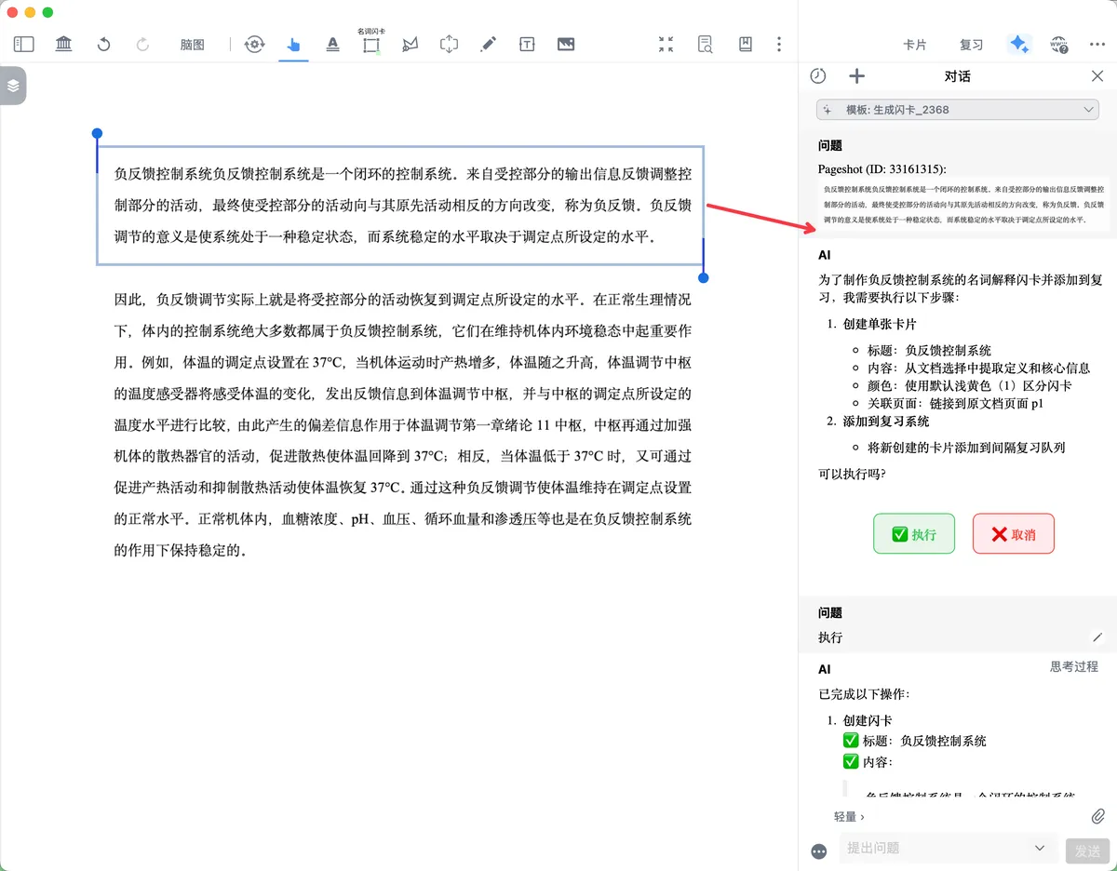The image size is (1117, 871).
Task: Expand the 思考过程 section
Action: (1074, 666)
